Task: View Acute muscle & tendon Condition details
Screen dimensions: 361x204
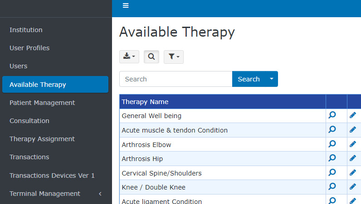Action: tap(332, 130)
